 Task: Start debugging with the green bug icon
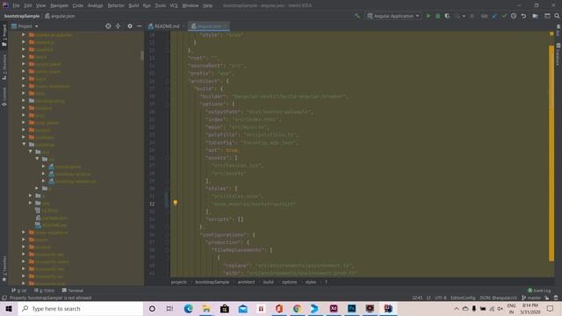[437, 16]
